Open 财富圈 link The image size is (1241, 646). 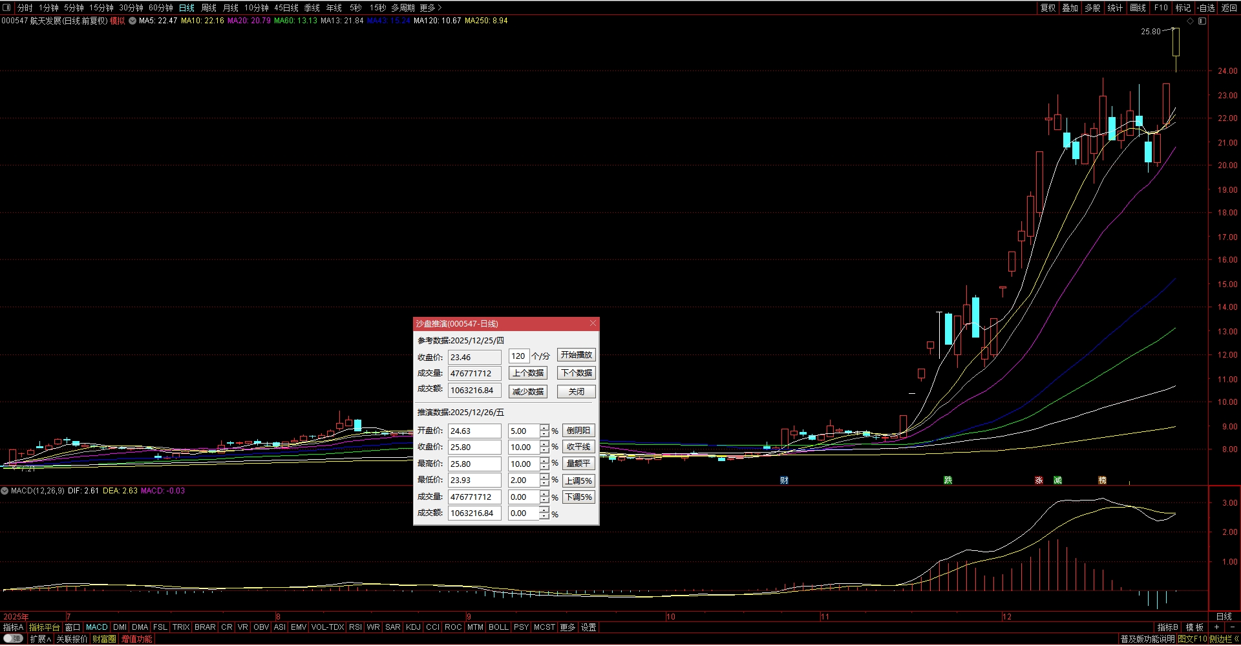[104, 639]
